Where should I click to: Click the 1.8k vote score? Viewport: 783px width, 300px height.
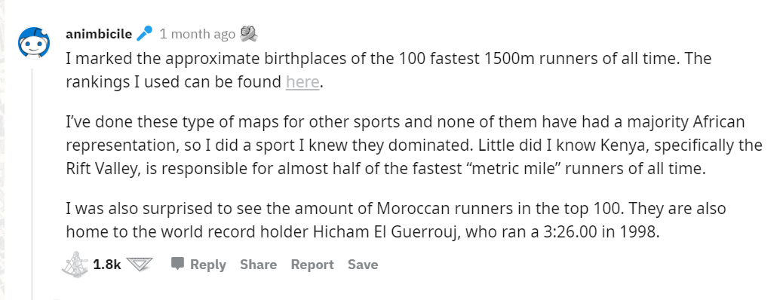point(107,264)
